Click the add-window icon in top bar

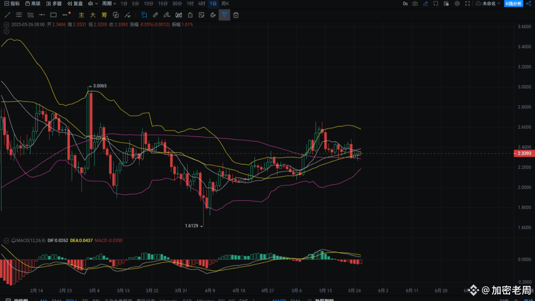(x=436, y=3)
